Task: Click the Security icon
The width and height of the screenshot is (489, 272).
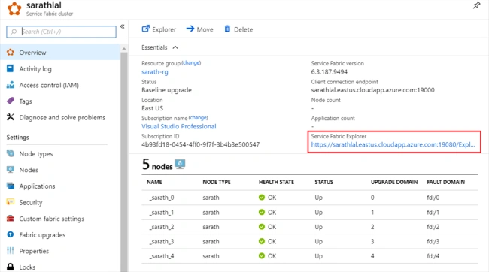Action: (x=11, y=202)
